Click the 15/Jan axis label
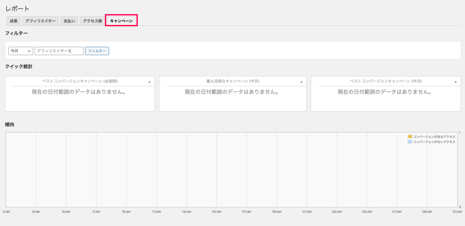465x226 pixels. [x=217, y=211]
